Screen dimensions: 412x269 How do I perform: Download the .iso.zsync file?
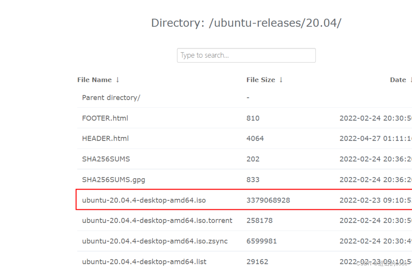(x=155, y=241)
